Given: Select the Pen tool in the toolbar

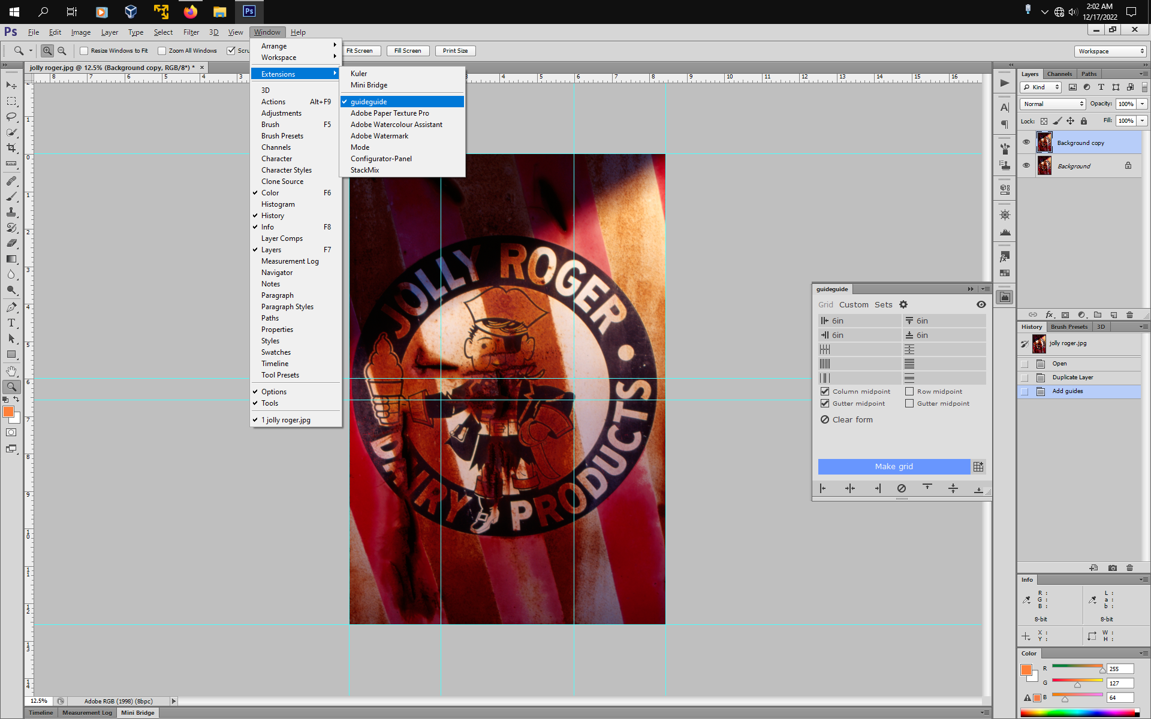Looking at the screenshot, I should point(11,307).
